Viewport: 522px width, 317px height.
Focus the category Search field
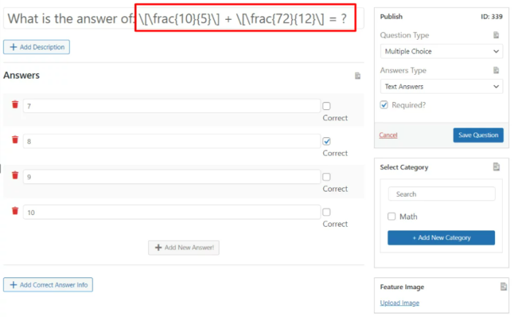(x=441, y=194)
